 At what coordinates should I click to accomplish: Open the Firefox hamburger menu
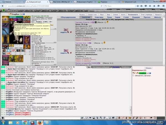coord(164,6)
